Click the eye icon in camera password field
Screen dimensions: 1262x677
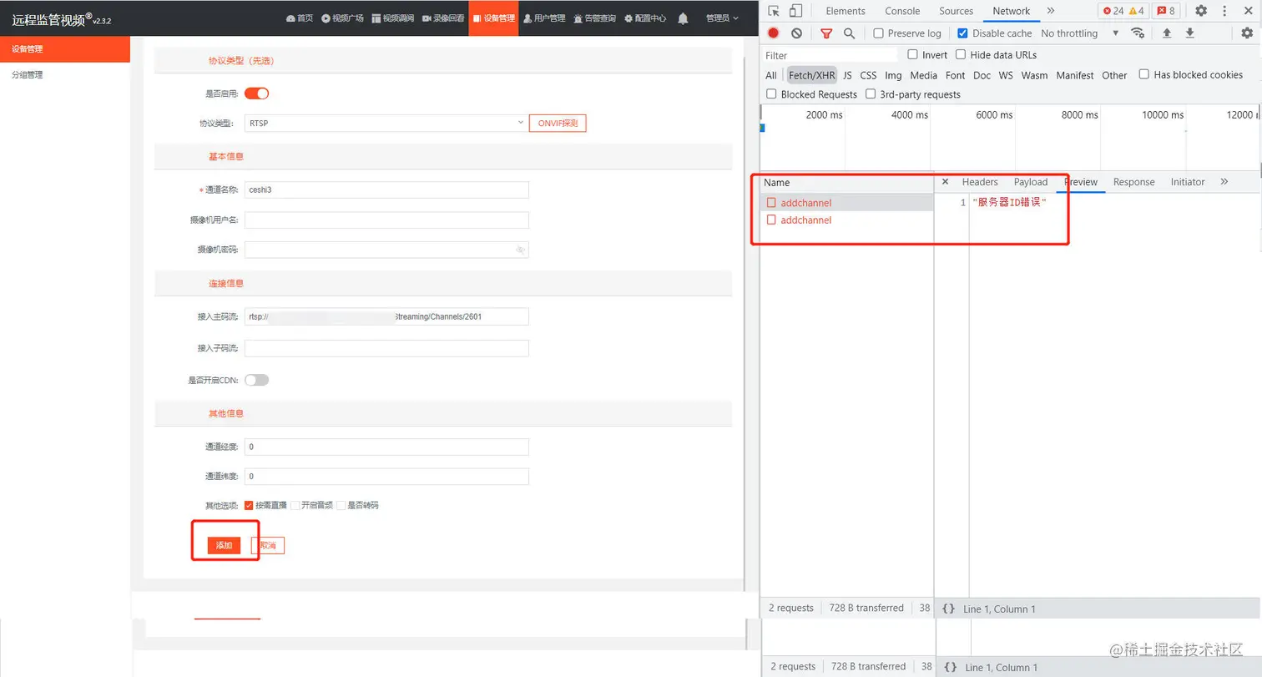520,250
